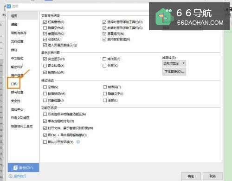Toggle the 裁剪标记(R) checkbox
The height and width of the screenshot is (181, 232).
tap(45, 72)
